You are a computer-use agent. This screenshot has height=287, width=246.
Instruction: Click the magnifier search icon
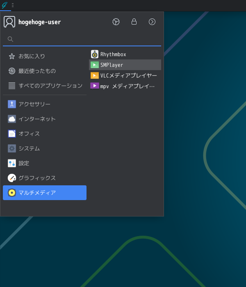10,39
